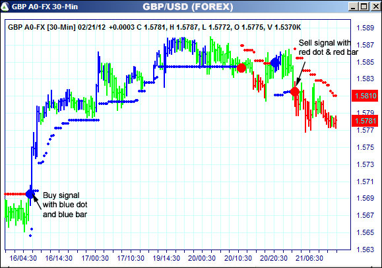Click the 17/00:30 time axis label
This screenshot has height=268, width=382.
coord(95,258)
